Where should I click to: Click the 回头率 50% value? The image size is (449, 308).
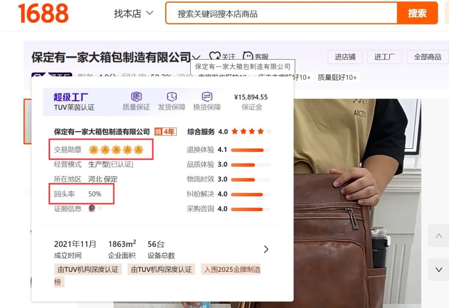(95, 194)
